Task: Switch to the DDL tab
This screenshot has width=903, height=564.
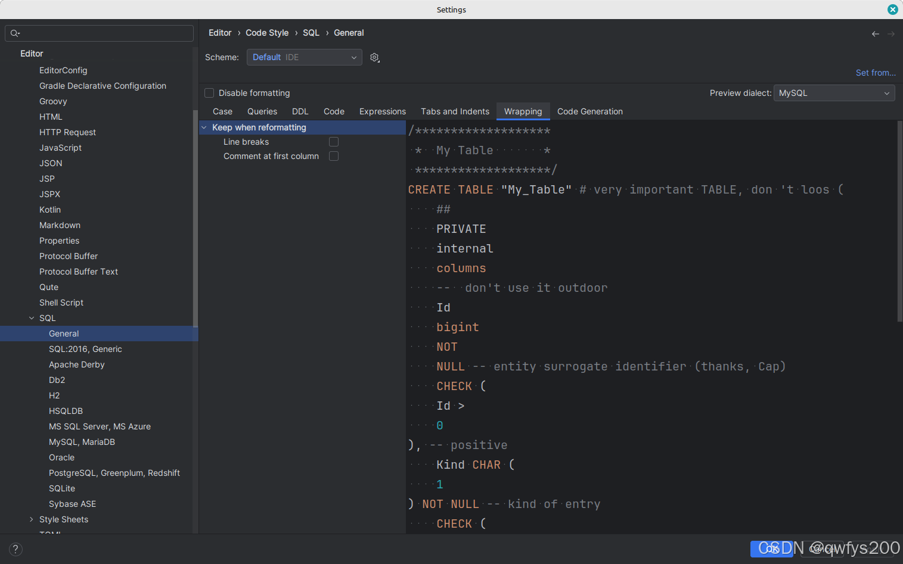Action: 300,111
